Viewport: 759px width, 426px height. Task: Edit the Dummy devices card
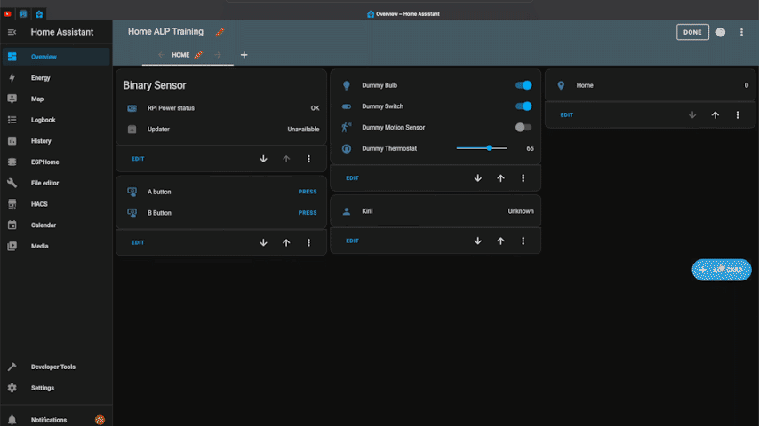click(x=352, y=177)
